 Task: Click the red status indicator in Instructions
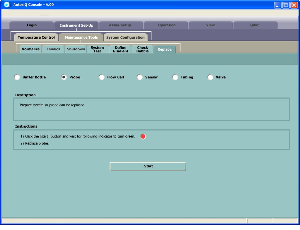143,136
